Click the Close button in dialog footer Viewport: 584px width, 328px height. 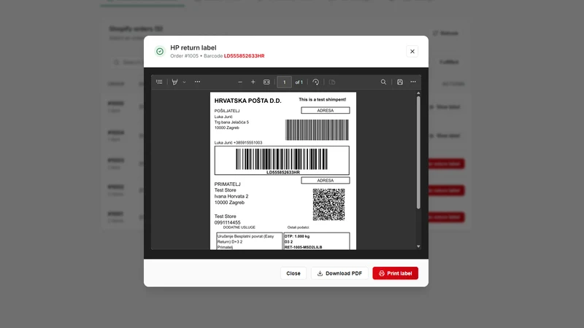[293, 273]
